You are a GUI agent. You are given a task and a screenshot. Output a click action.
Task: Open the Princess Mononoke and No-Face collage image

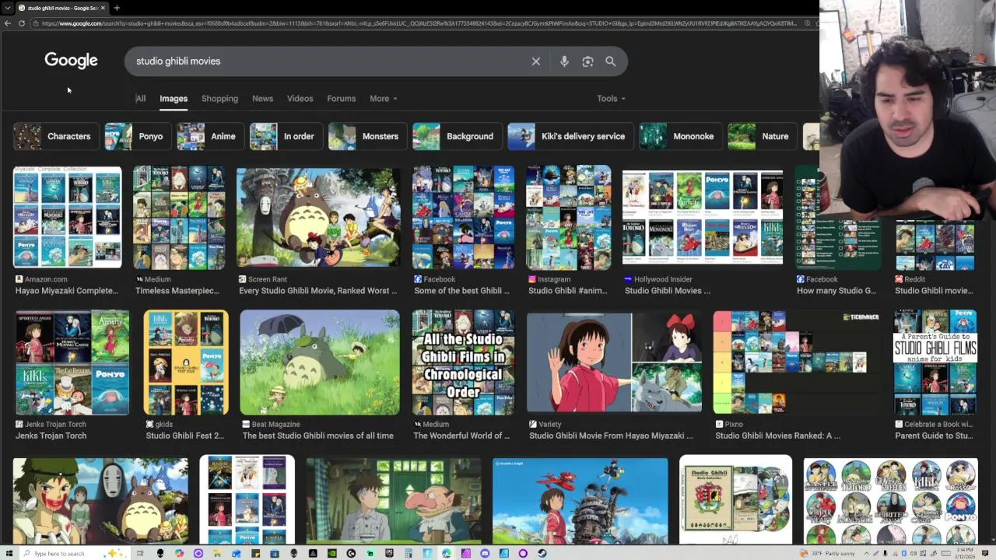coord(100,501)
